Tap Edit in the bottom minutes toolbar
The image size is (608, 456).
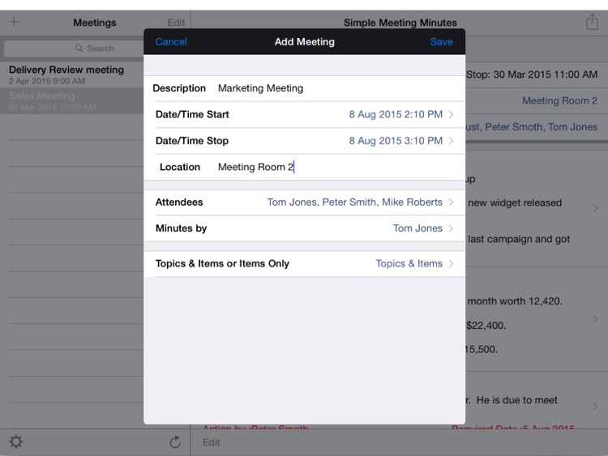point(211,442)
